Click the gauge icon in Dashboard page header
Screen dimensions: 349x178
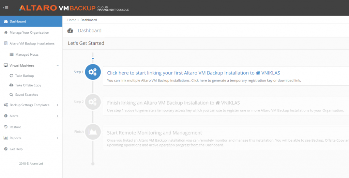point(70,31)
